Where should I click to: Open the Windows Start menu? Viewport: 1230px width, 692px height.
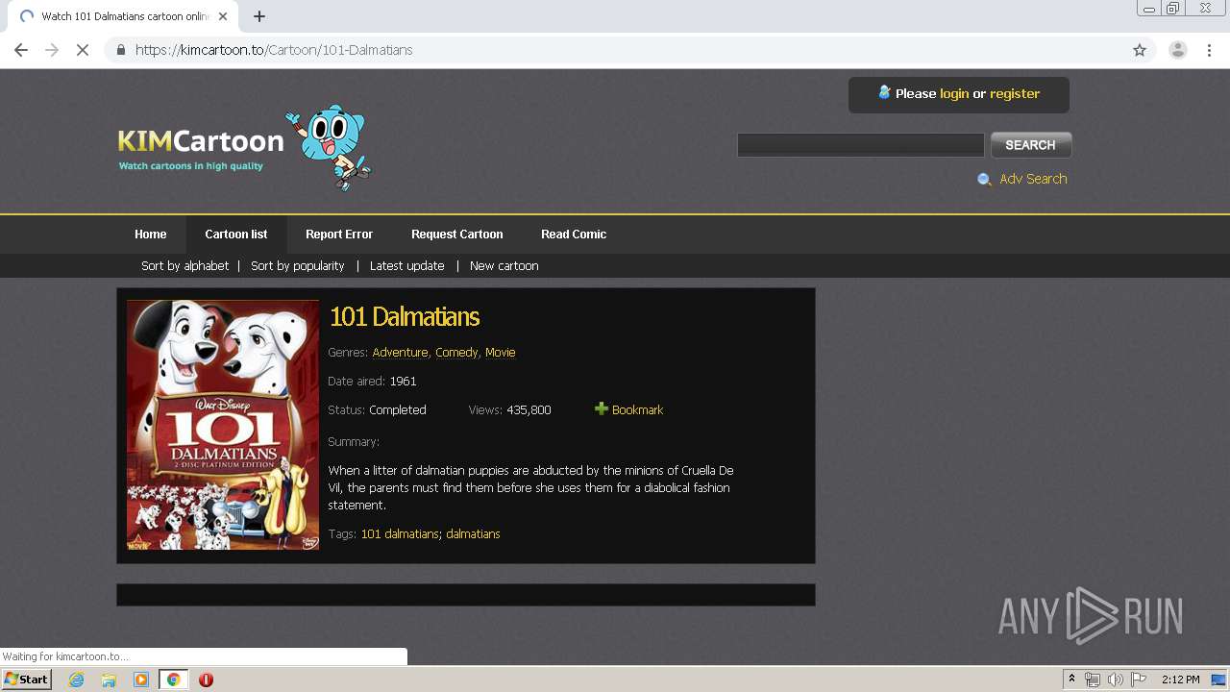[x=26, y=680]
